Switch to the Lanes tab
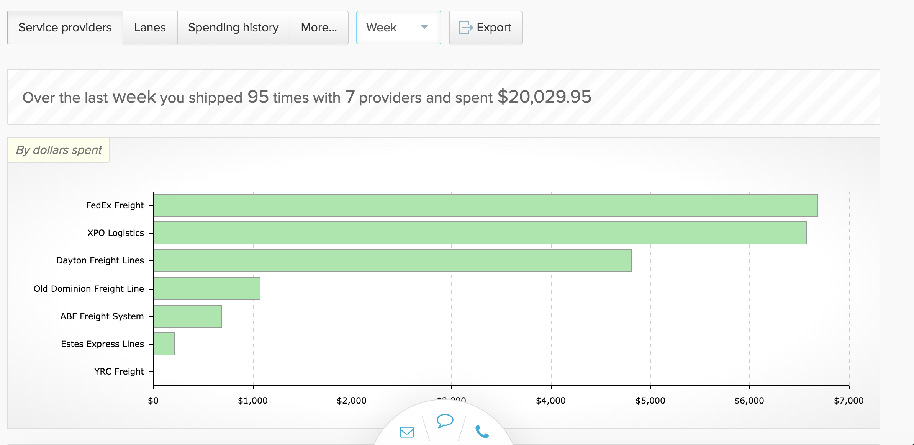This screenshot has height=445, width=914. [x=150, y=28]
